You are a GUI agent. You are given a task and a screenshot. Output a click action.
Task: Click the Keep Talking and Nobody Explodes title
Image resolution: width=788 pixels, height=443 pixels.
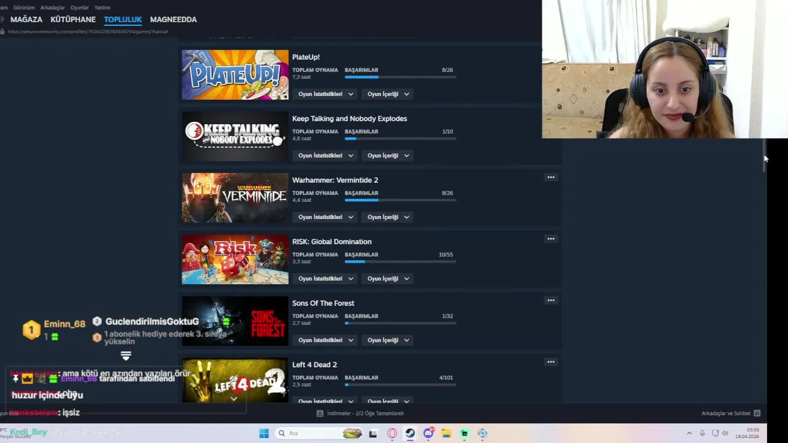(x=350, y=119)
